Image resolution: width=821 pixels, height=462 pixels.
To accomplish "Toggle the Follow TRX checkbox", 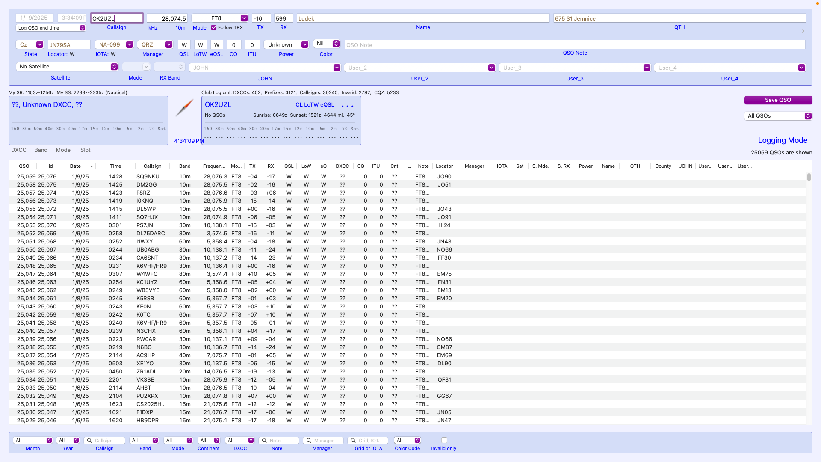I will coord(214,28).
